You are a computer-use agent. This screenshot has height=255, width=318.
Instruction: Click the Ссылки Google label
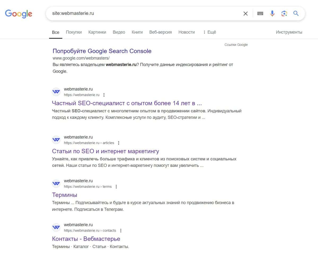click(236, 44)
